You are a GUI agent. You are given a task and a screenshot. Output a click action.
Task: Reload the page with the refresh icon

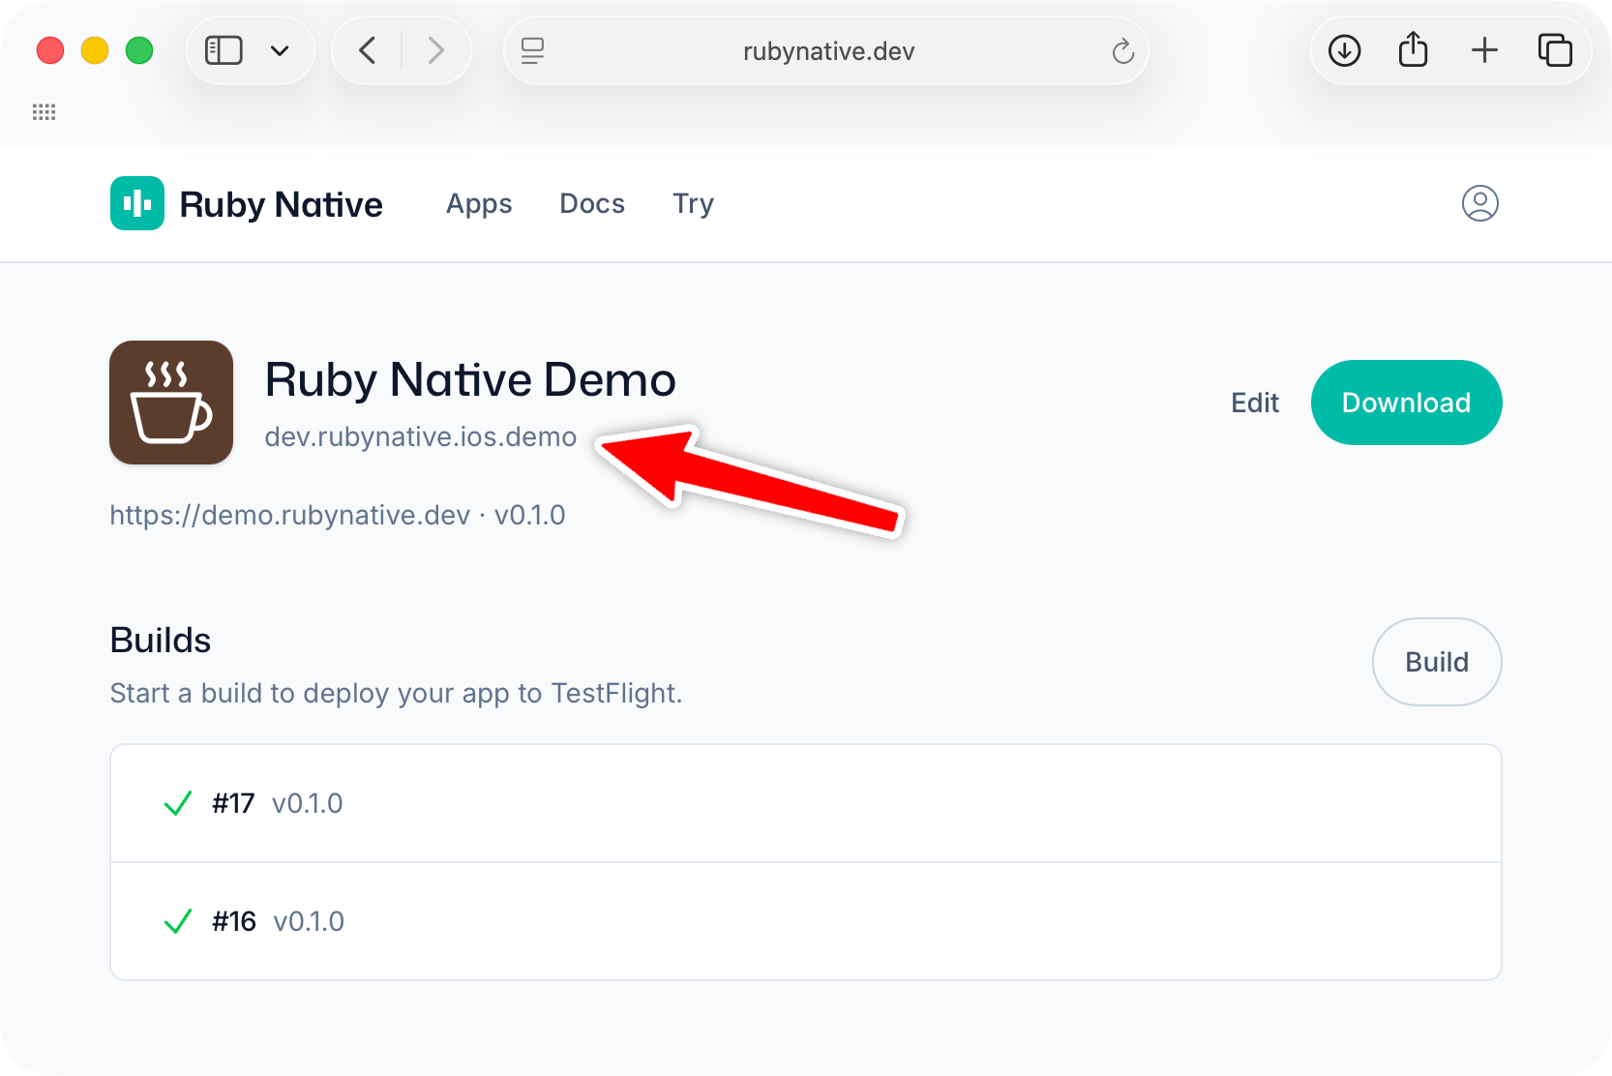point(1122,50)
